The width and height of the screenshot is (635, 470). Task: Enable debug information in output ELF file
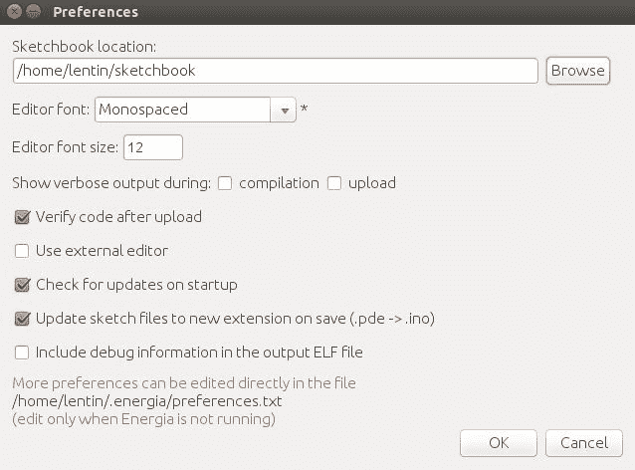click(x=22, y=352)
